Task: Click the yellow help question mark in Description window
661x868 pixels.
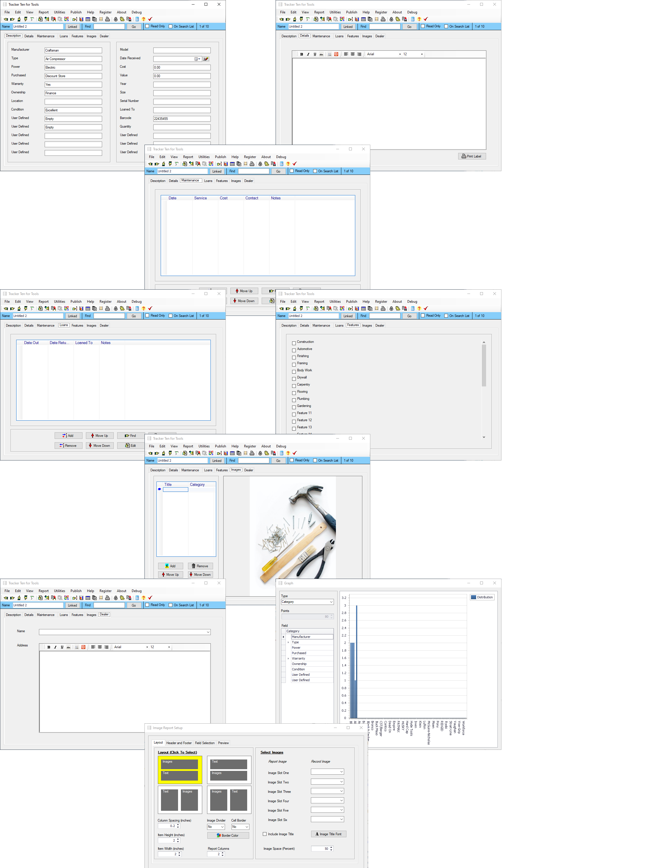Action: [x=144, y=19]
